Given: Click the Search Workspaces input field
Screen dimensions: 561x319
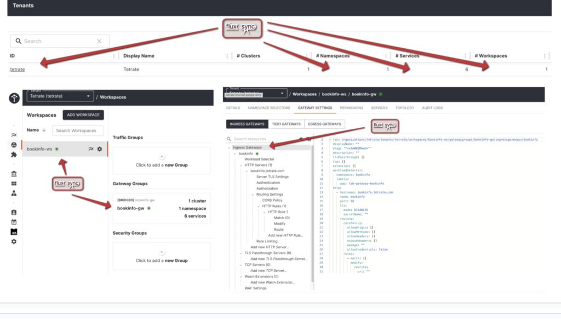Looking at the screenshot, I should coord(78,130).
